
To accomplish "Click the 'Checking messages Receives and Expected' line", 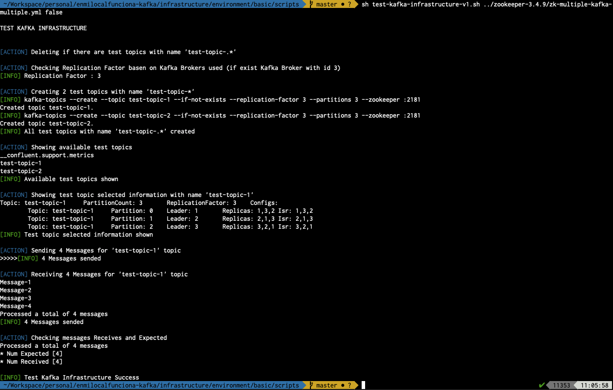I will pyautogui.click(x=83, y=338).
